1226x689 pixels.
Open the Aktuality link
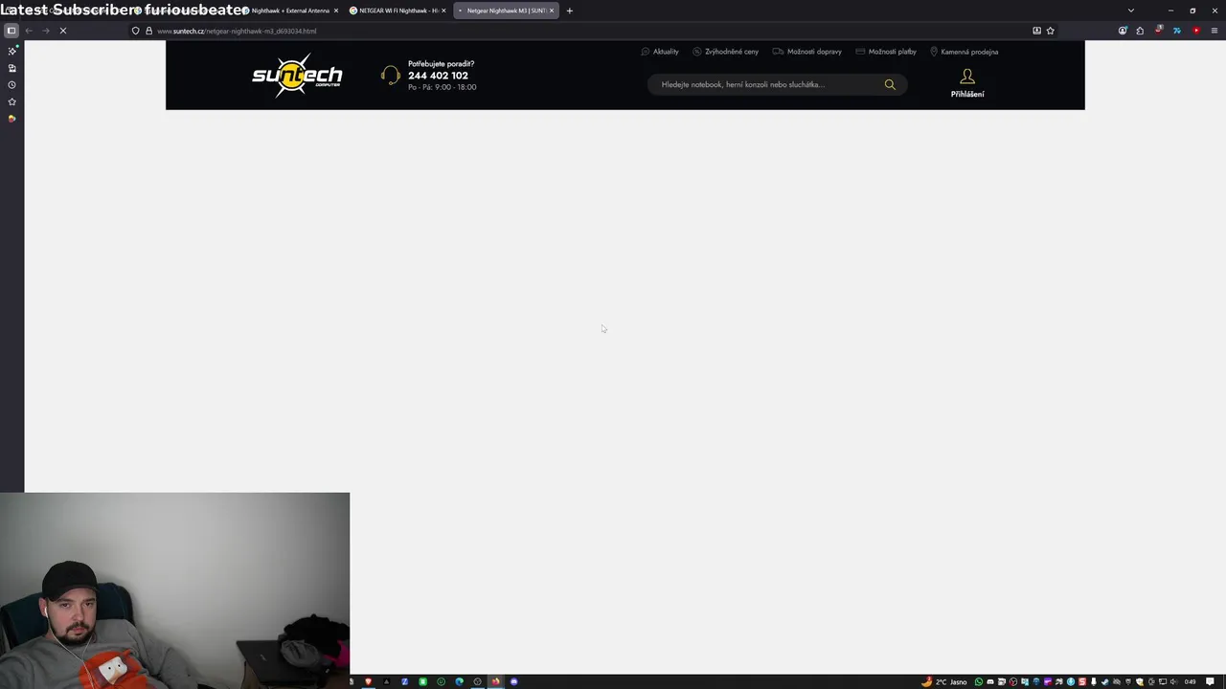pos(660,52)
